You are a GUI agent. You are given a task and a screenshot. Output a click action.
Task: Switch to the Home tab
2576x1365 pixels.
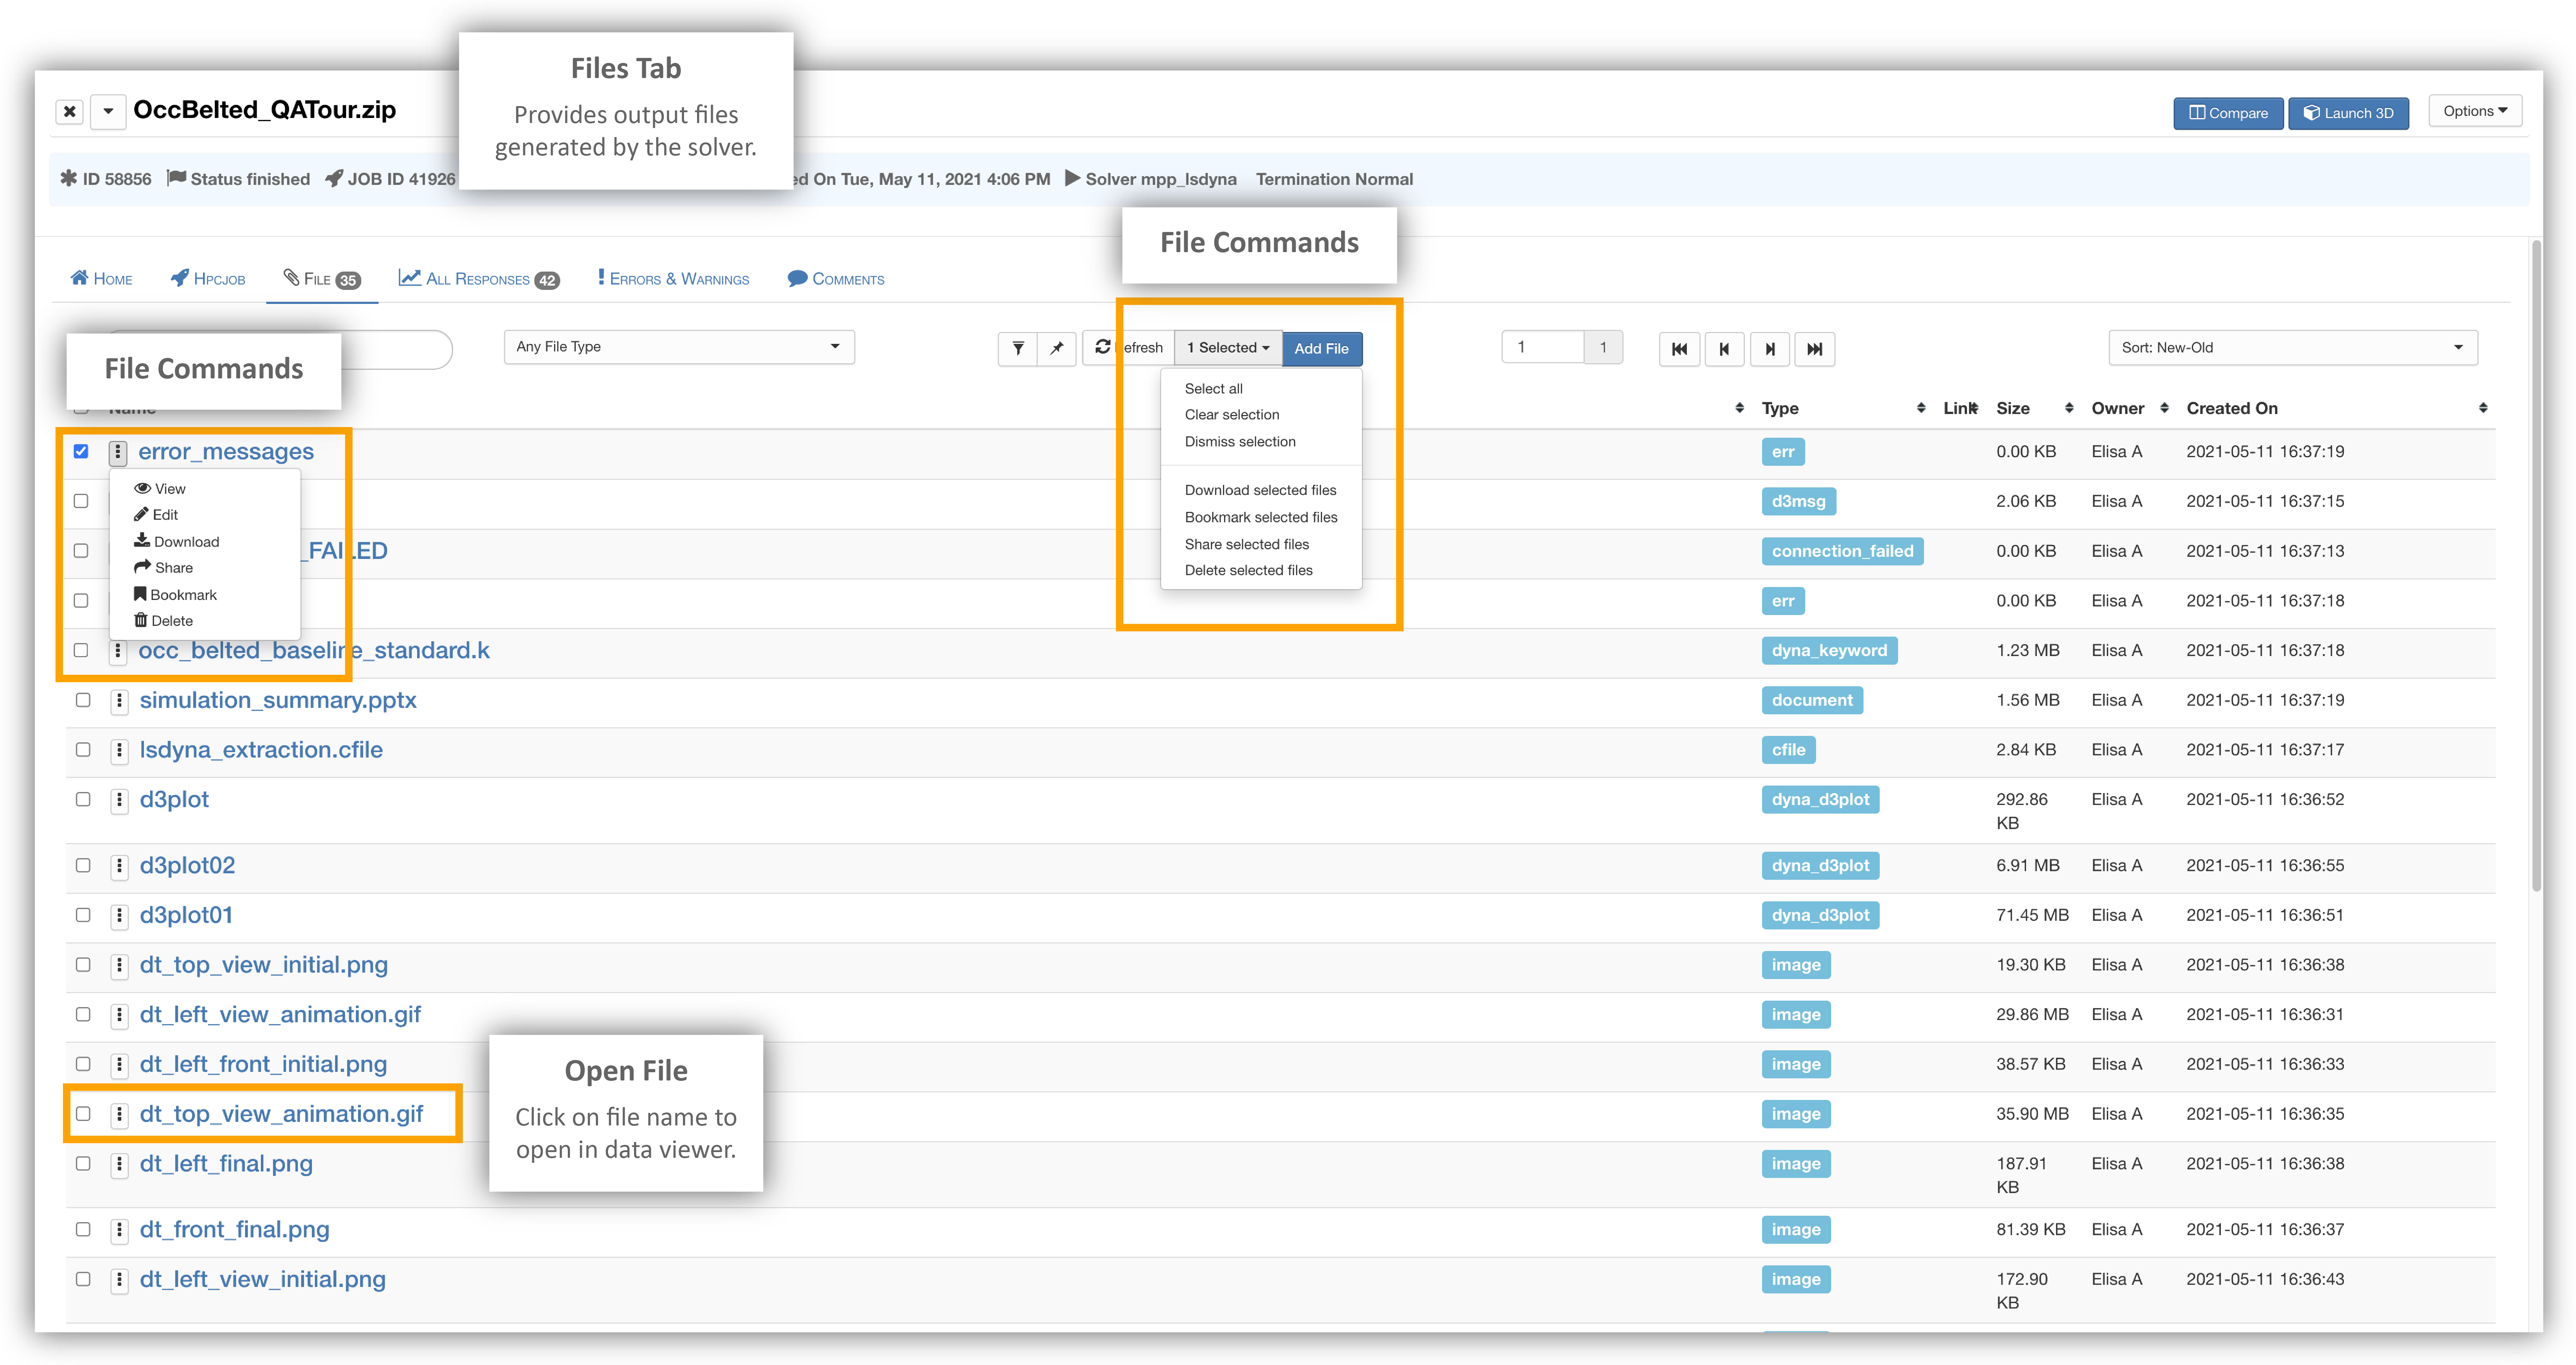(101, 279)
